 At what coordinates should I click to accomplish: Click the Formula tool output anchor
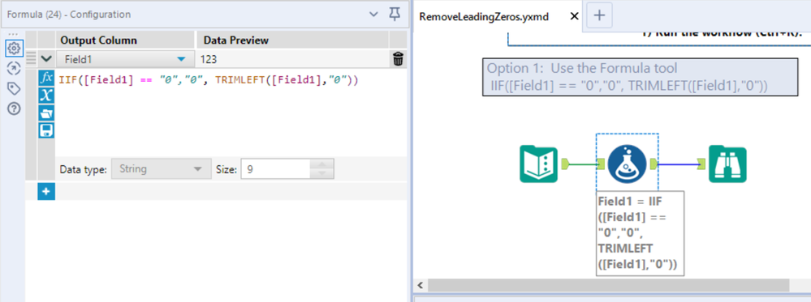654,164
